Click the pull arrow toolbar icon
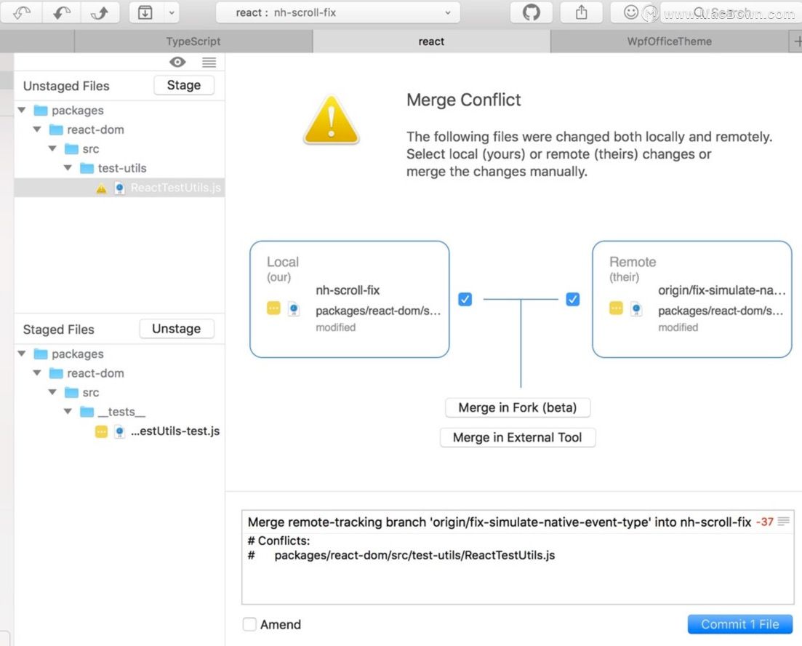 click(61, 12)
